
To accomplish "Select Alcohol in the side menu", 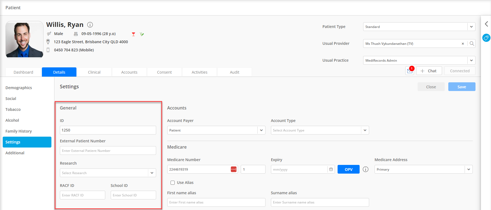I will [x=27, y=120].
